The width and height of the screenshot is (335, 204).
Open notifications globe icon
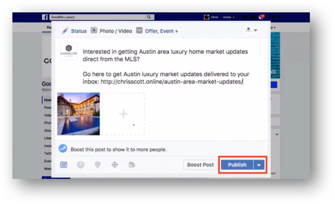[261, 17]
